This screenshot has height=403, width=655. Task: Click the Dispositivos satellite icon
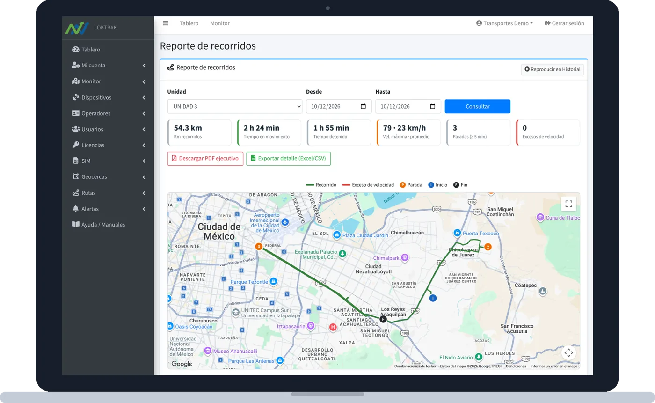coord(76,97)
